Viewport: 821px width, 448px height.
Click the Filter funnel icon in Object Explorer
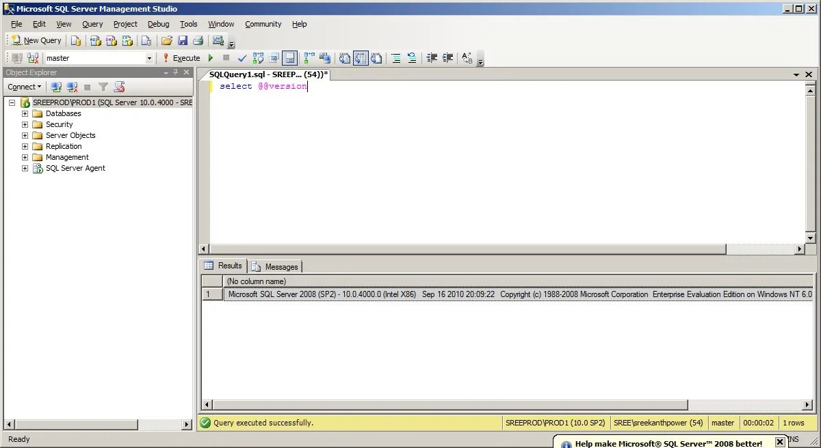[x=103, y=87]
